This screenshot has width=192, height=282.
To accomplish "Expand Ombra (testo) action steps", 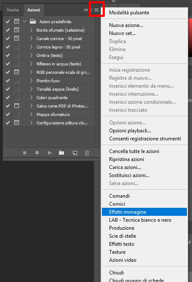I will click(x=31, y=55).
